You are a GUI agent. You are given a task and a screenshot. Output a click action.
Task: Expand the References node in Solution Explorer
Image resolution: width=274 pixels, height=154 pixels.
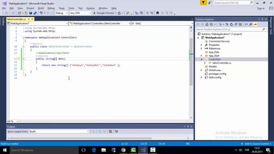click(x=201, y=48)
